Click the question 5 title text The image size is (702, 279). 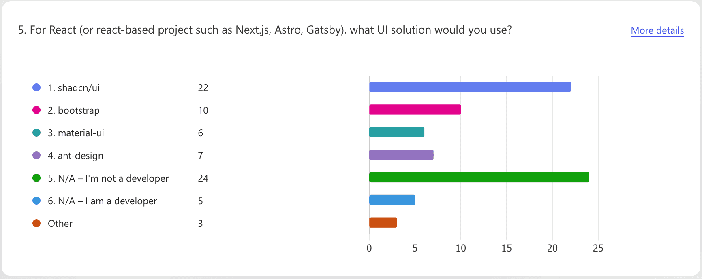(265, 30)
